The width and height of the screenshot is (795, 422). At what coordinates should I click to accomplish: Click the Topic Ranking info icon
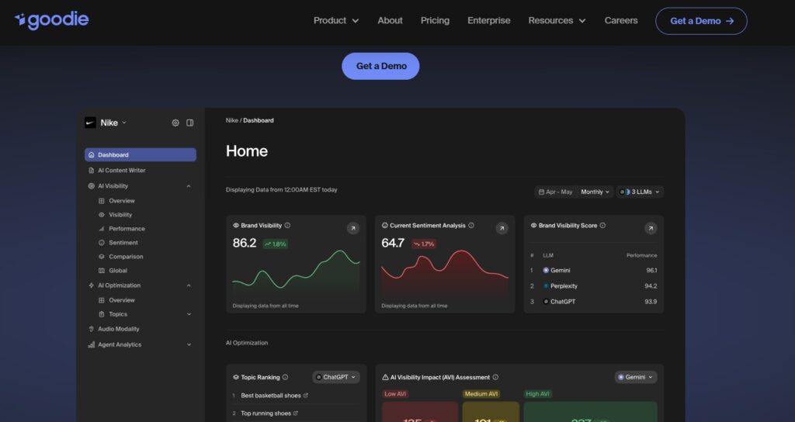tap(285, 378)
